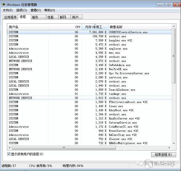Open the 用户 tab

coord(76,17)
